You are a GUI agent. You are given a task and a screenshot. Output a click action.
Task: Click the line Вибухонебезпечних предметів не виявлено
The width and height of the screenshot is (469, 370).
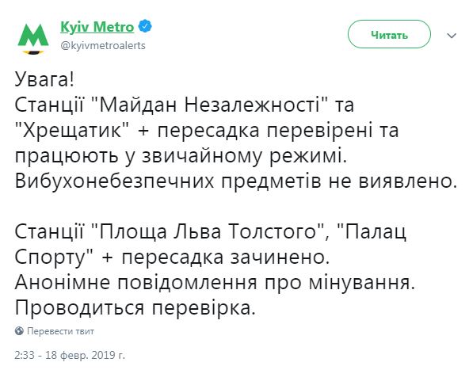click(x=236, y=181)
